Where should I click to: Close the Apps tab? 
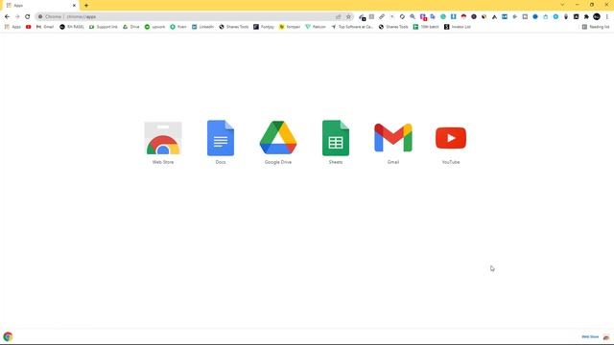point(74,6)
